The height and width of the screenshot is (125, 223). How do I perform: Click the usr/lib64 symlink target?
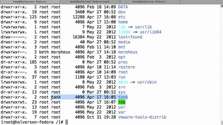pyautogui.click(x=151, y=32)
